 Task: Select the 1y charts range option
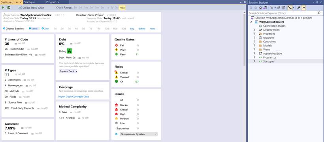point(107,7)
